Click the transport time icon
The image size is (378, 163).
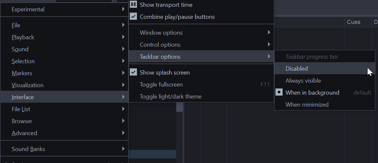click(x=133, y=5)
